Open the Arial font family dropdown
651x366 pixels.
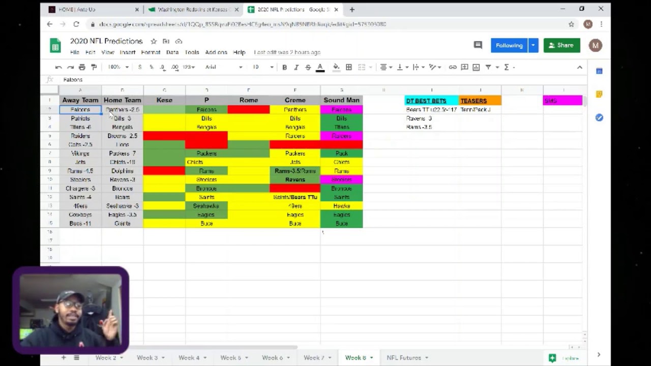[224, 67]
